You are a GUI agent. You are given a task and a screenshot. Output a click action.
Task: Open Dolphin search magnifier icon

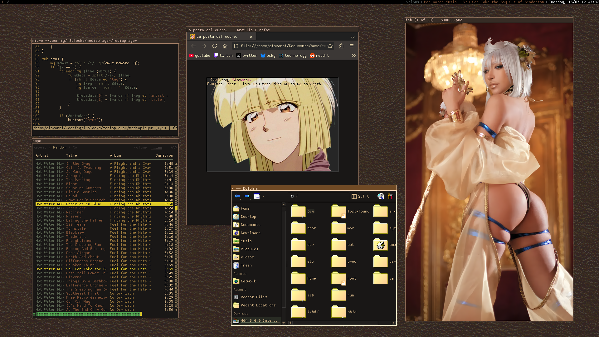[x=381, y=196]
